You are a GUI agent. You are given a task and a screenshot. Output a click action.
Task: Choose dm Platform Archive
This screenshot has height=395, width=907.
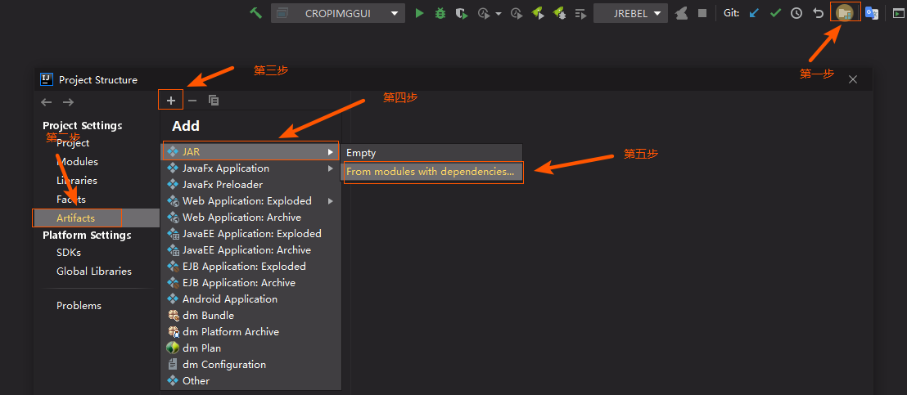250,332
